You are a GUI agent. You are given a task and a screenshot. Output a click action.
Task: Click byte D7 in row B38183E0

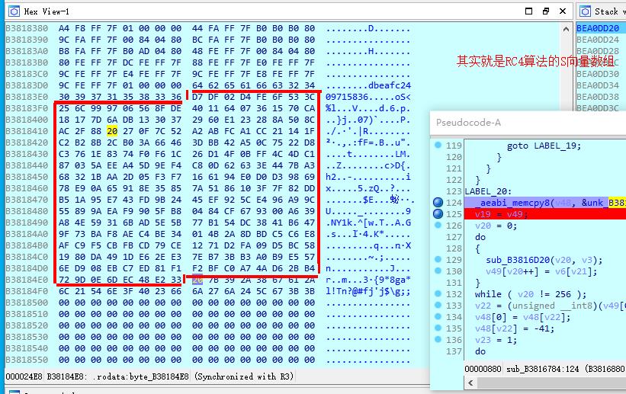coord(197,97)
